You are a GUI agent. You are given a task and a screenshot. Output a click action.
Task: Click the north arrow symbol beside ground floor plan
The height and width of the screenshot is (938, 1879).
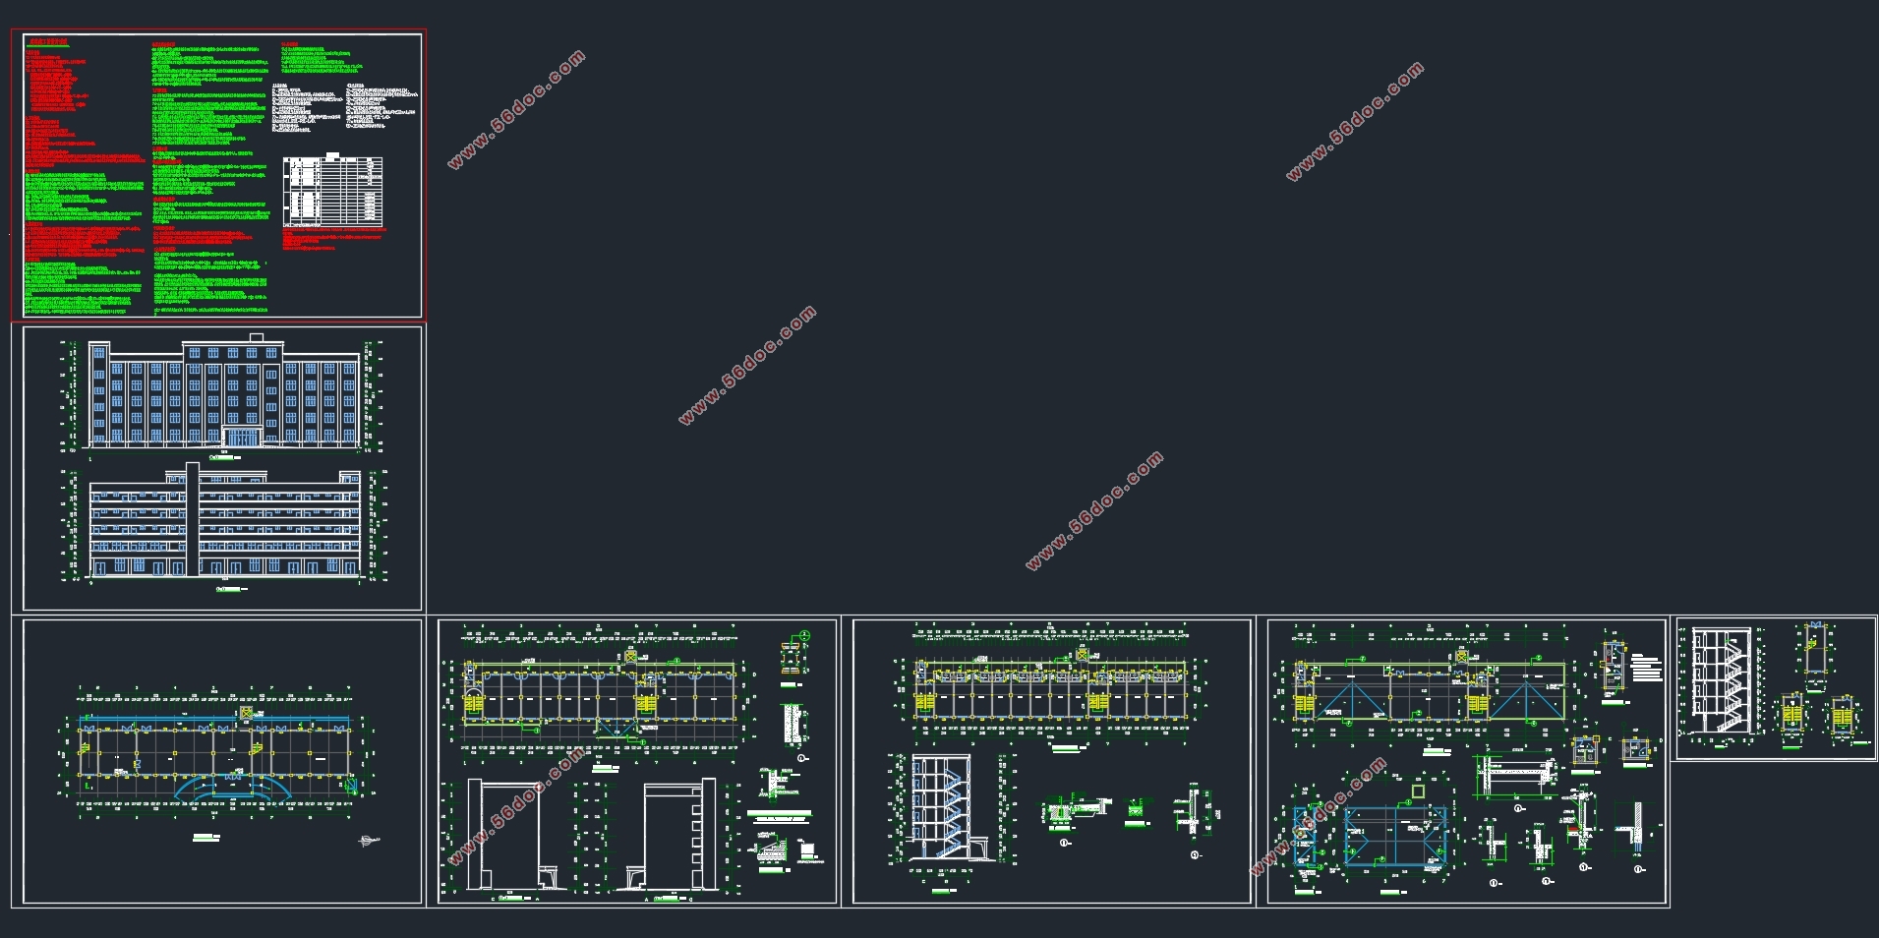point(370,841)
